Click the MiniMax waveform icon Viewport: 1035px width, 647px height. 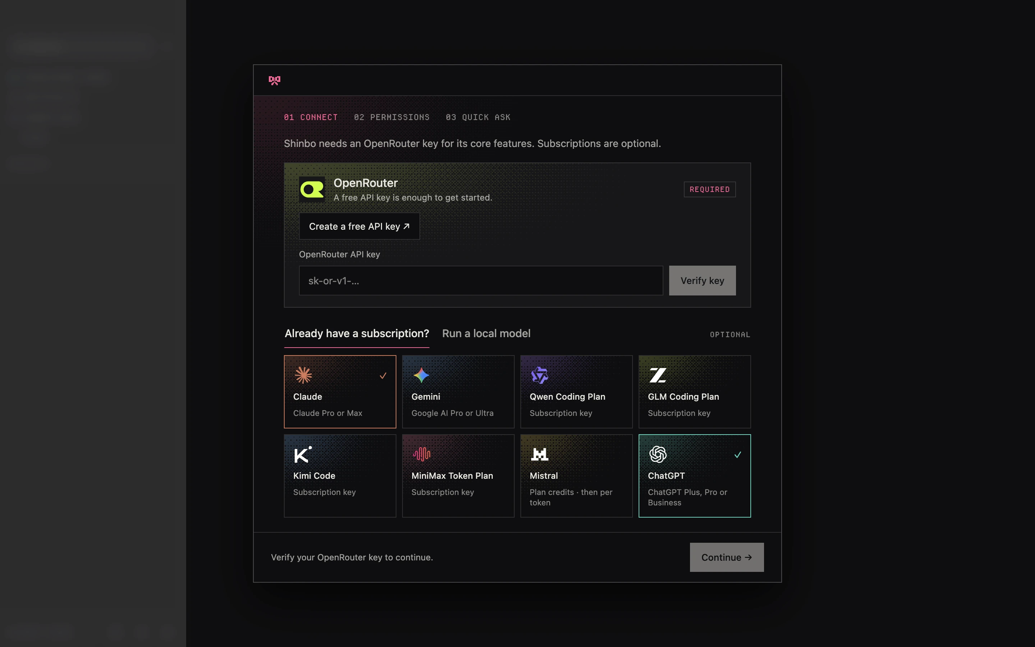pos(421,454)
